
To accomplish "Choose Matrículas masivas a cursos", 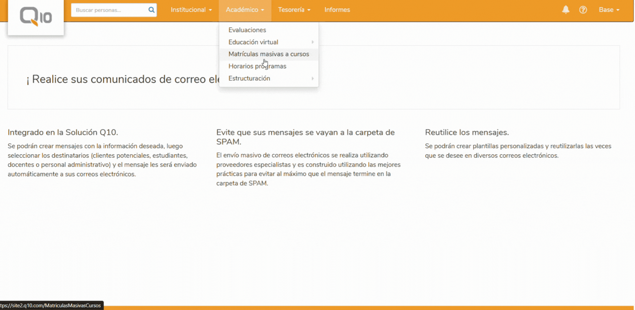I will pyautogui.click(x=269, y=54).
